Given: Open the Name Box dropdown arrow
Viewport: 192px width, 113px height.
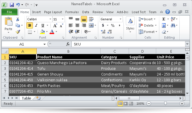Looking at the screenshot, I should pyautogui.click(x=44, y=44).
